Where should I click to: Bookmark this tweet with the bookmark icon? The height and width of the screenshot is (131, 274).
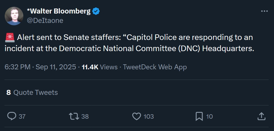(199, 116)
